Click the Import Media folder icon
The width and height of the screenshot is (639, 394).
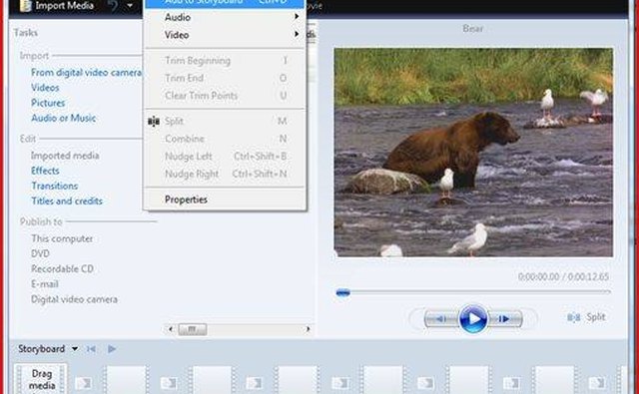click(x=26, y=6)
